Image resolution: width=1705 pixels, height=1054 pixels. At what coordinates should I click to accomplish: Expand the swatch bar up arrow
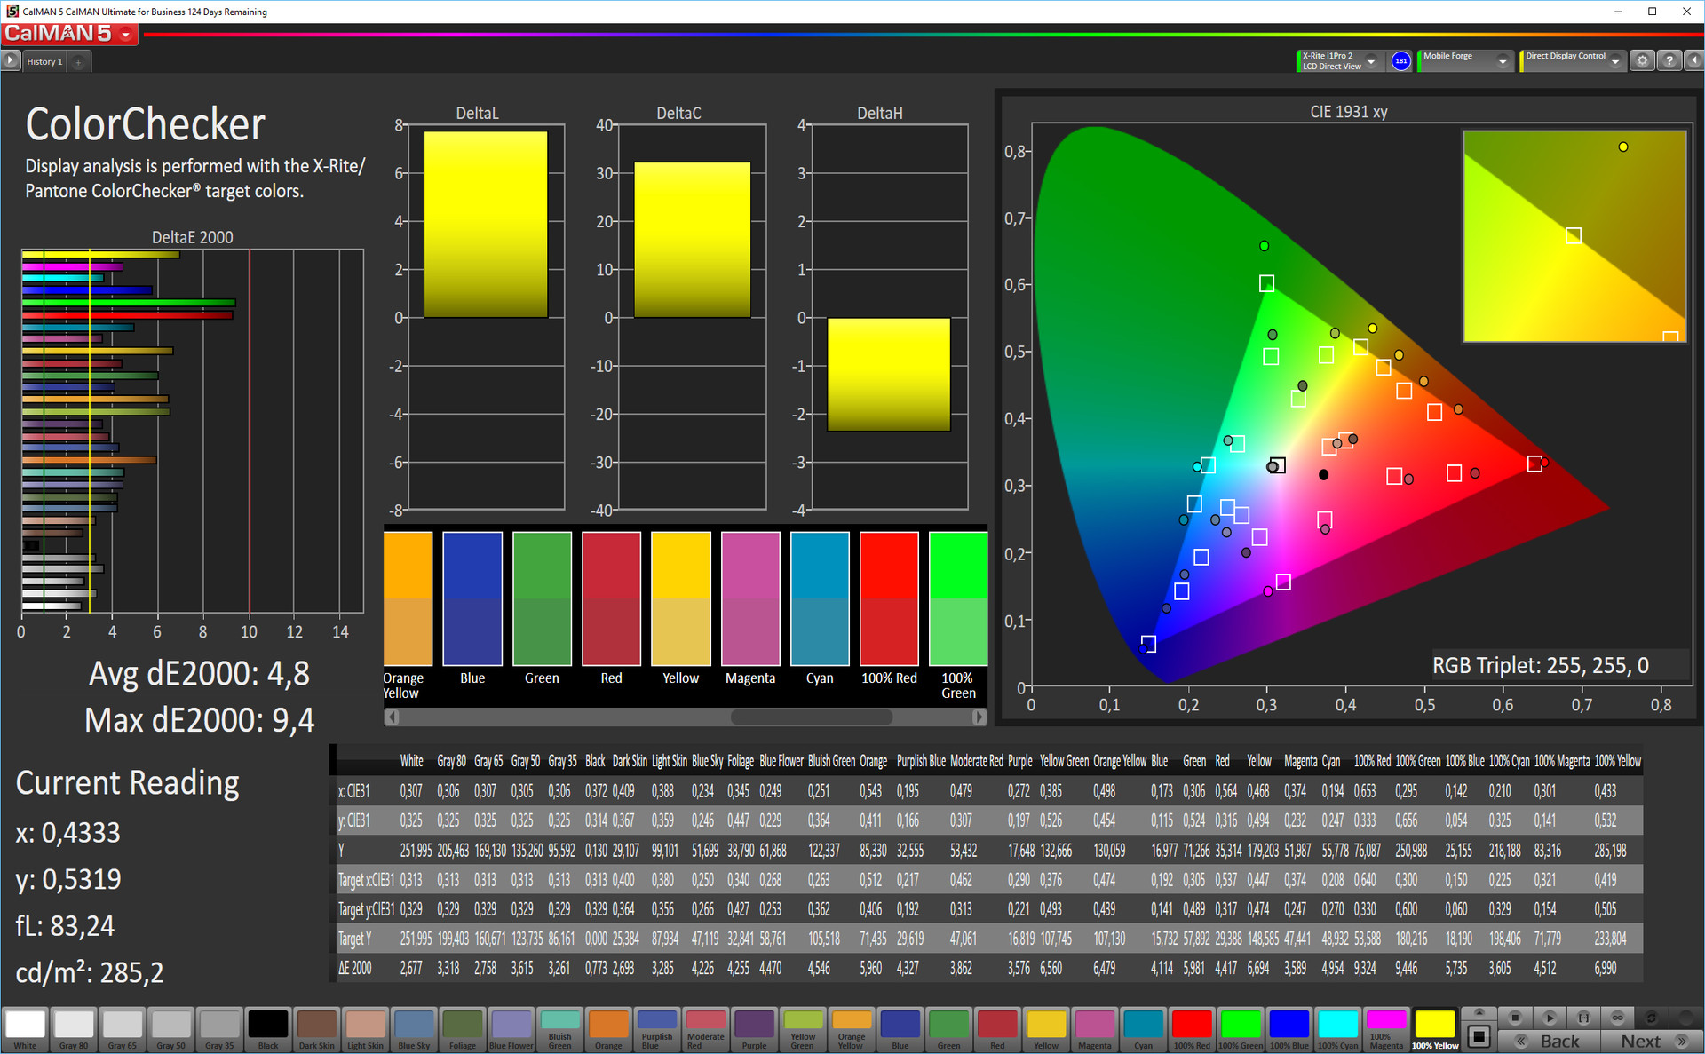[1479, 1013]
